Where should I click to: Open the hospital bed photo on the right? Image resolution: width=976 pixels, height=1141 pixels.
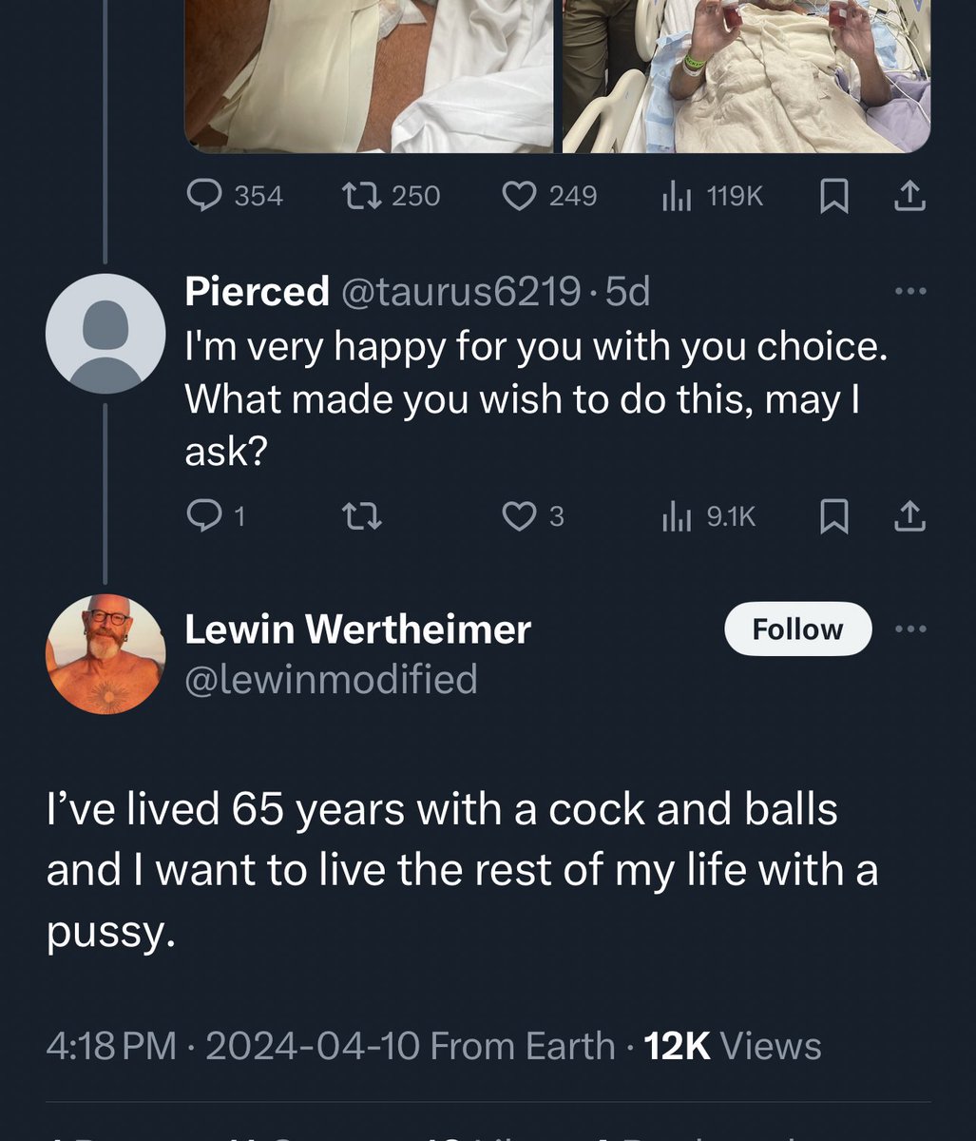coord(746,76)
